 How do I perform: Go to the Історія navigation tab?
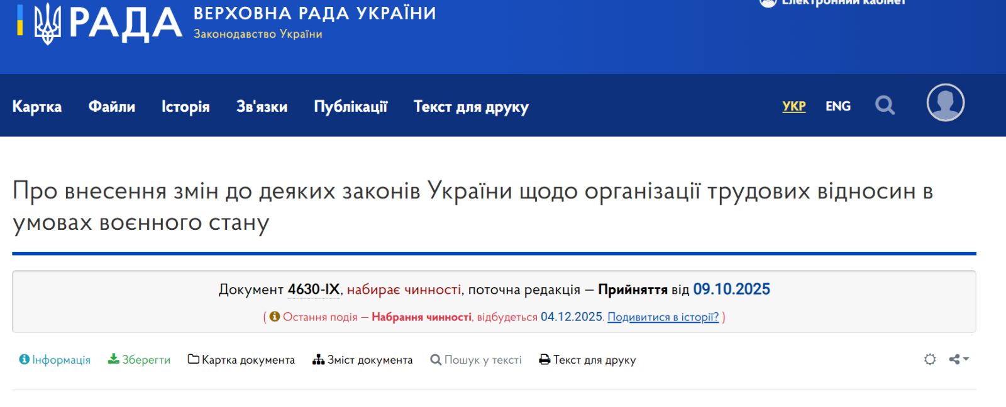(185, 107)
